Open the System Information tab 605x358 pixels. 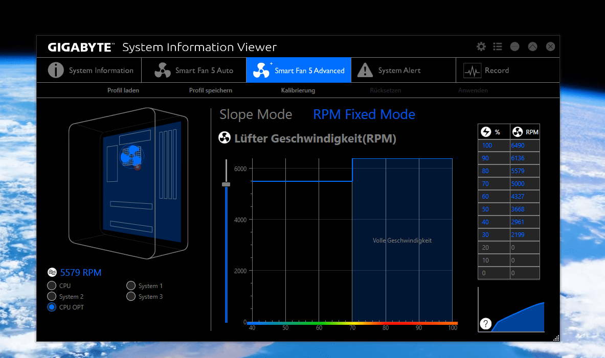click(89, 70)
